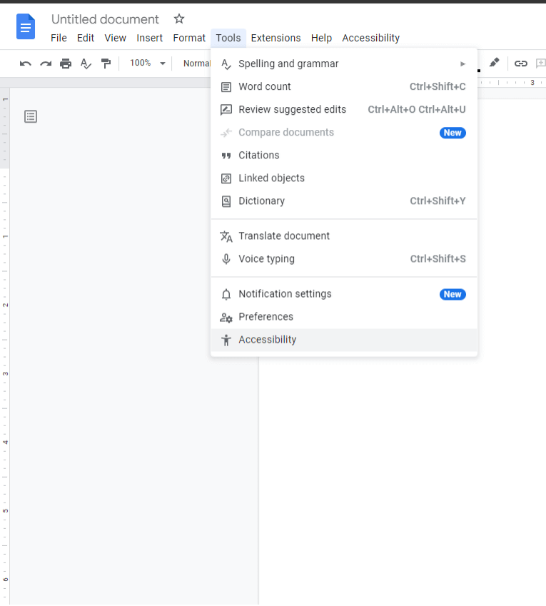The height and width of the screenshot is (606, 546).
Task: Click the Review suggested edits icon
Action: click(226, 110)
